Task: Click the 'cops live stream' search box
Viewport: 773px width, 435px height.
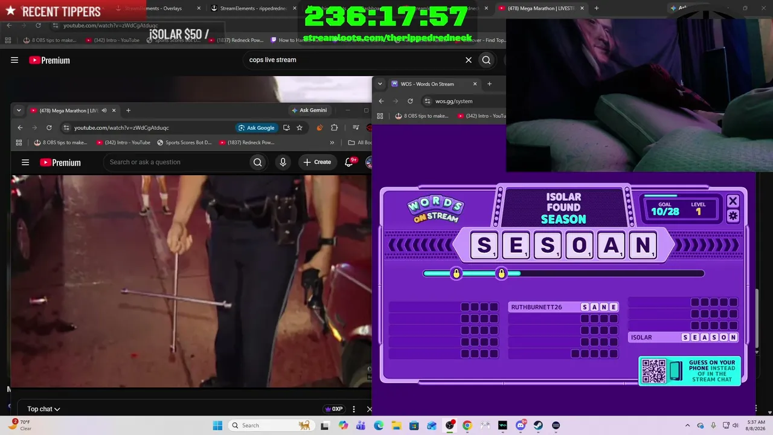Action: 355,60
